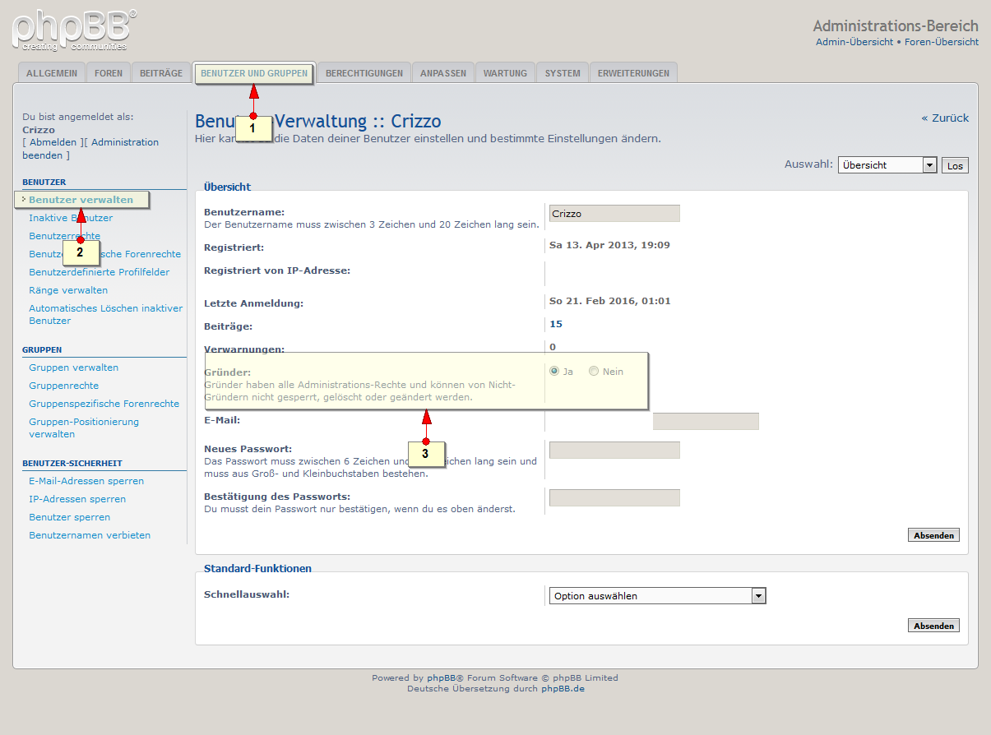Image resolution: width=991 pixels, height=735 pixels.
Task: Open Gruppen verwalten in the sidebar
Action: pyautogui.click(x=73, y=367)
